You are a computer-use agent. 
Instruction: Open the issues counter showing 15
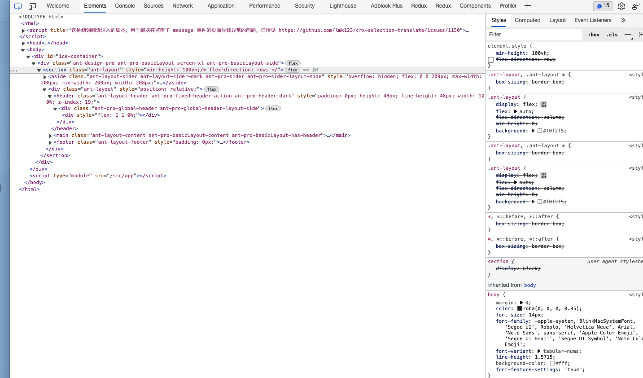(603, 6)
